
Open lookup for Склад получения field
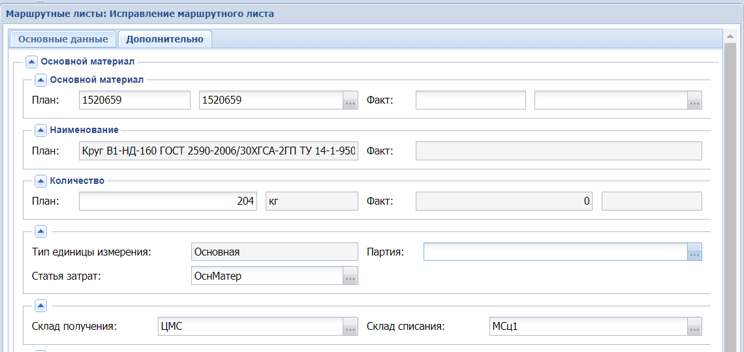coord(350,327)
